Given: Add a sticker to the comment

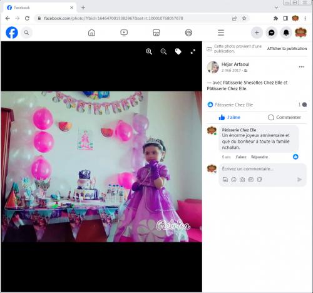Looking at the screenshot, I should tap(259, 180).
